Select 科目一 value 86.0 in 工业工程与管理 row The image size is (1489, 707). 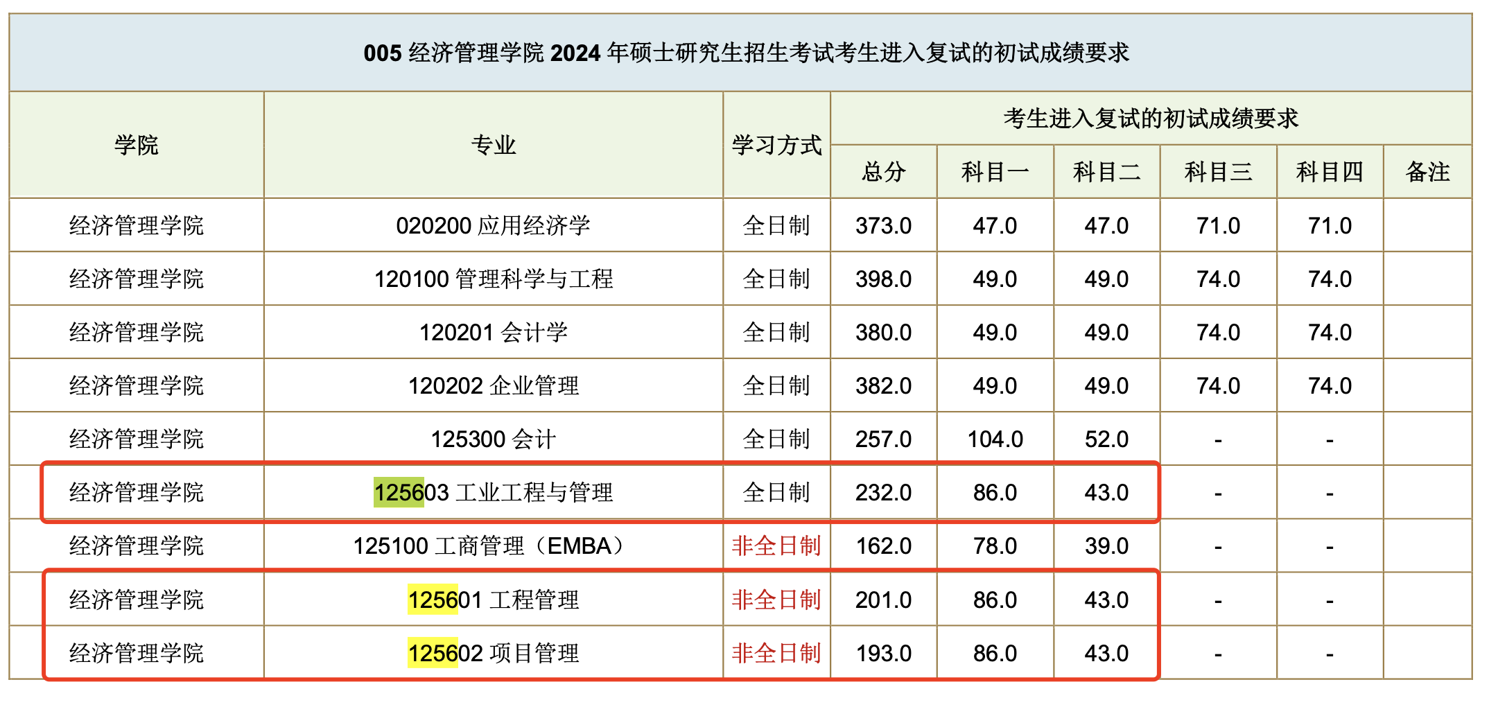pos(995,492)
